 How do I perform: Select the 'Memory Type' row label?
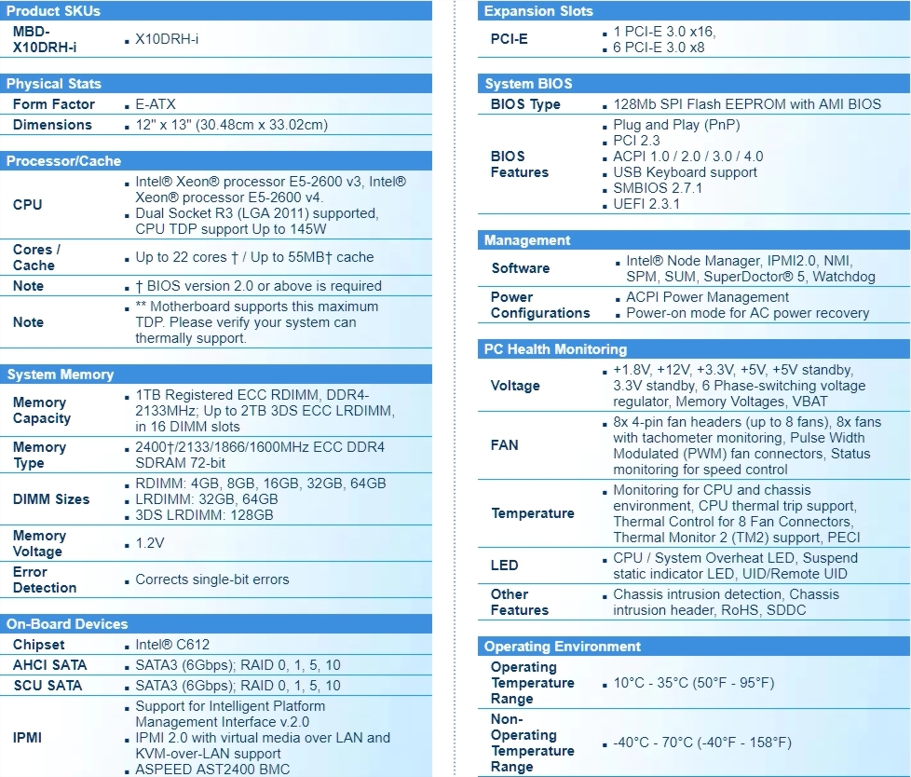click(39, 455)
